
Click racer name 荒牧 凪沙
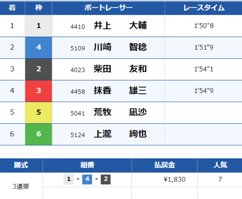(x=120, y=112)
